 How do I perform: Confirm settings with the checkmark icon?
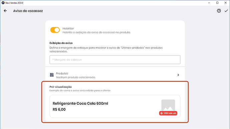coord(226,11)
